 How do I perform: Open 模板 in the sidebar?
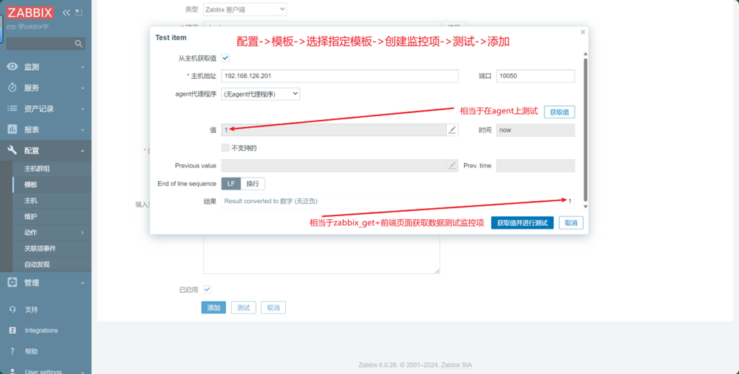(x=31, y=185)
